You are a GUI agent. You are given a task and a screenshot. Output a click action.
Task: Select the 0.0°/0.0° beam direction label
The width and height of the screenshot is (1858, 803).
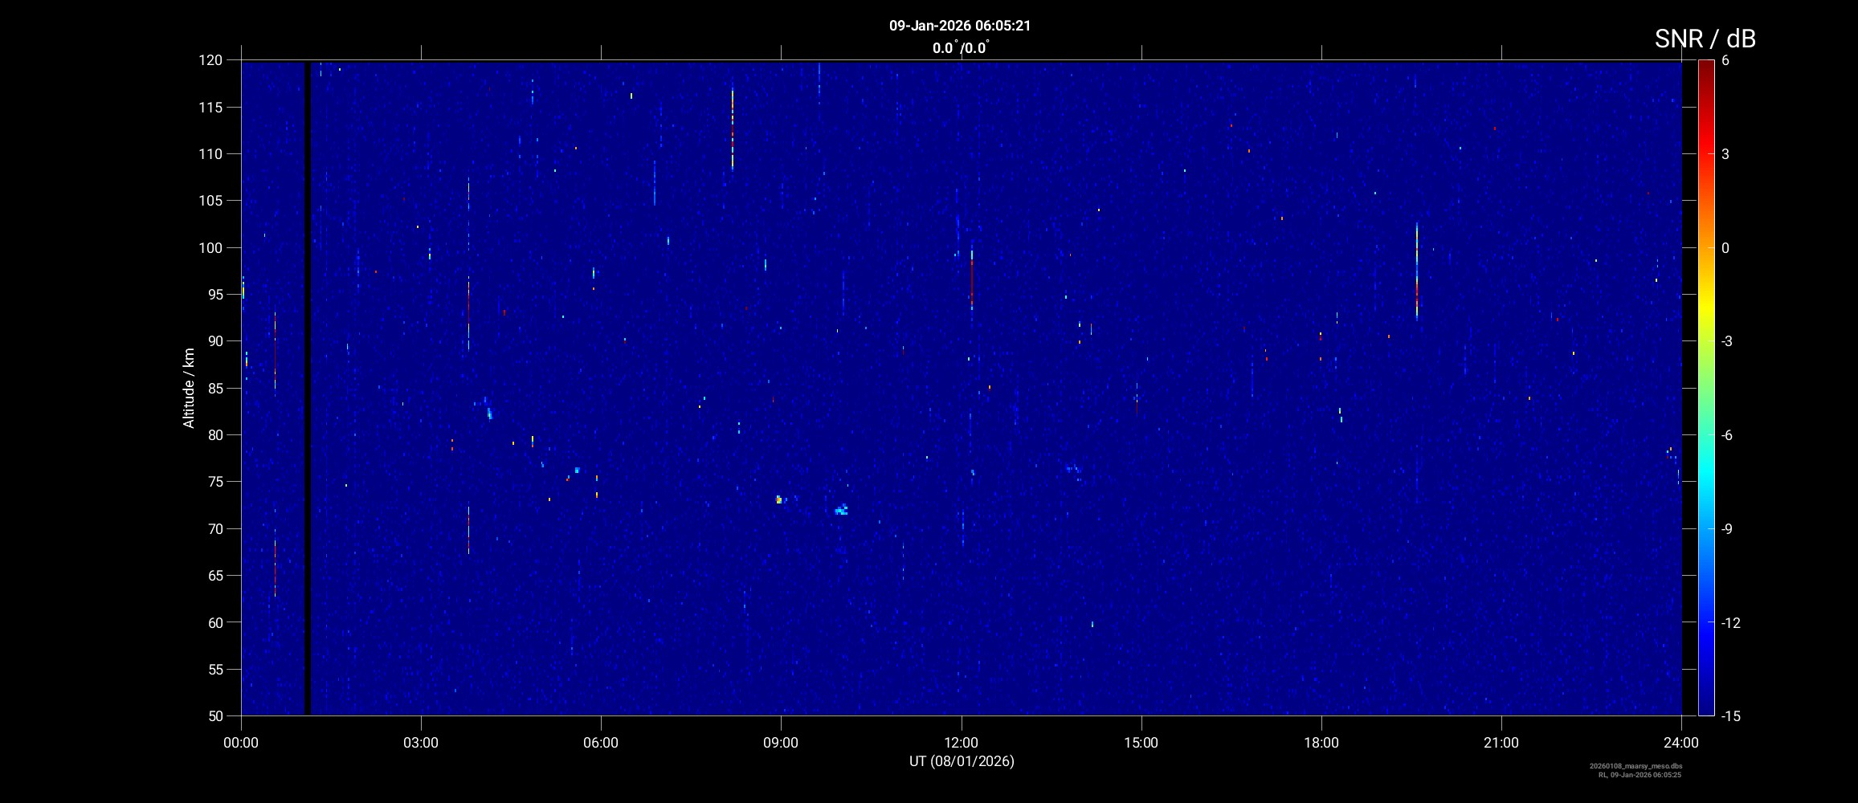click(960, 48)
